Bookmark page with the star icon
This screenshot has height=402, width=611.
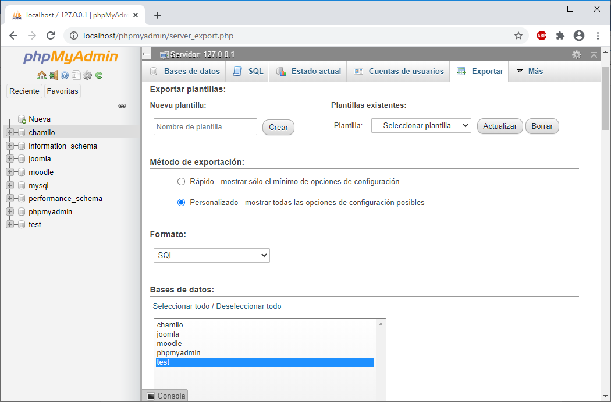tap(518, 36)
